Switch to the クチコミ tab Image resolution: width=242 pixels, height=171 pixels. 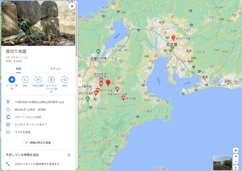[56, 69]
